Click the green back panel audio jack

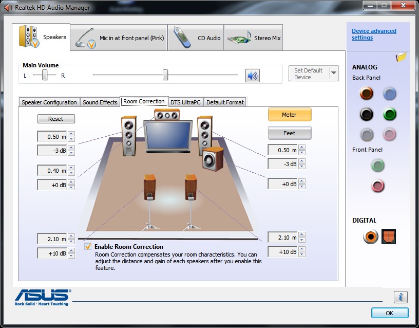pos(390,114)
